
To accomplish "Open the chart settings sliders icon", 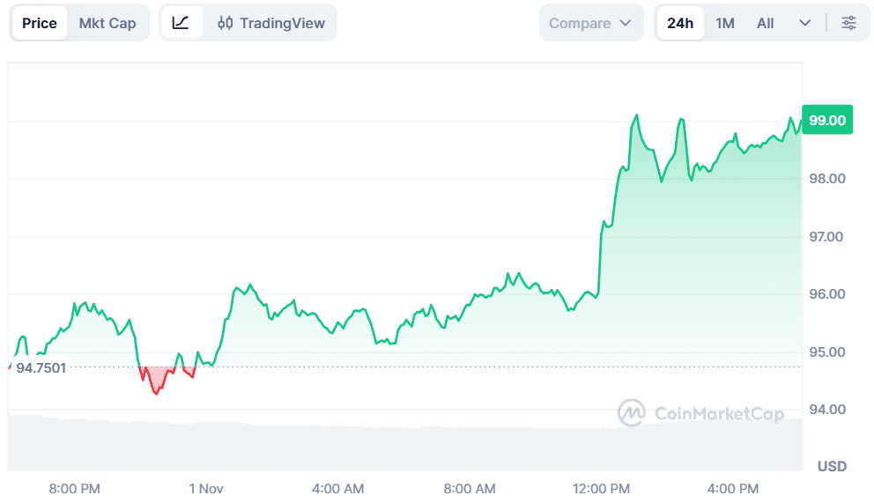I will coord(848,23).
